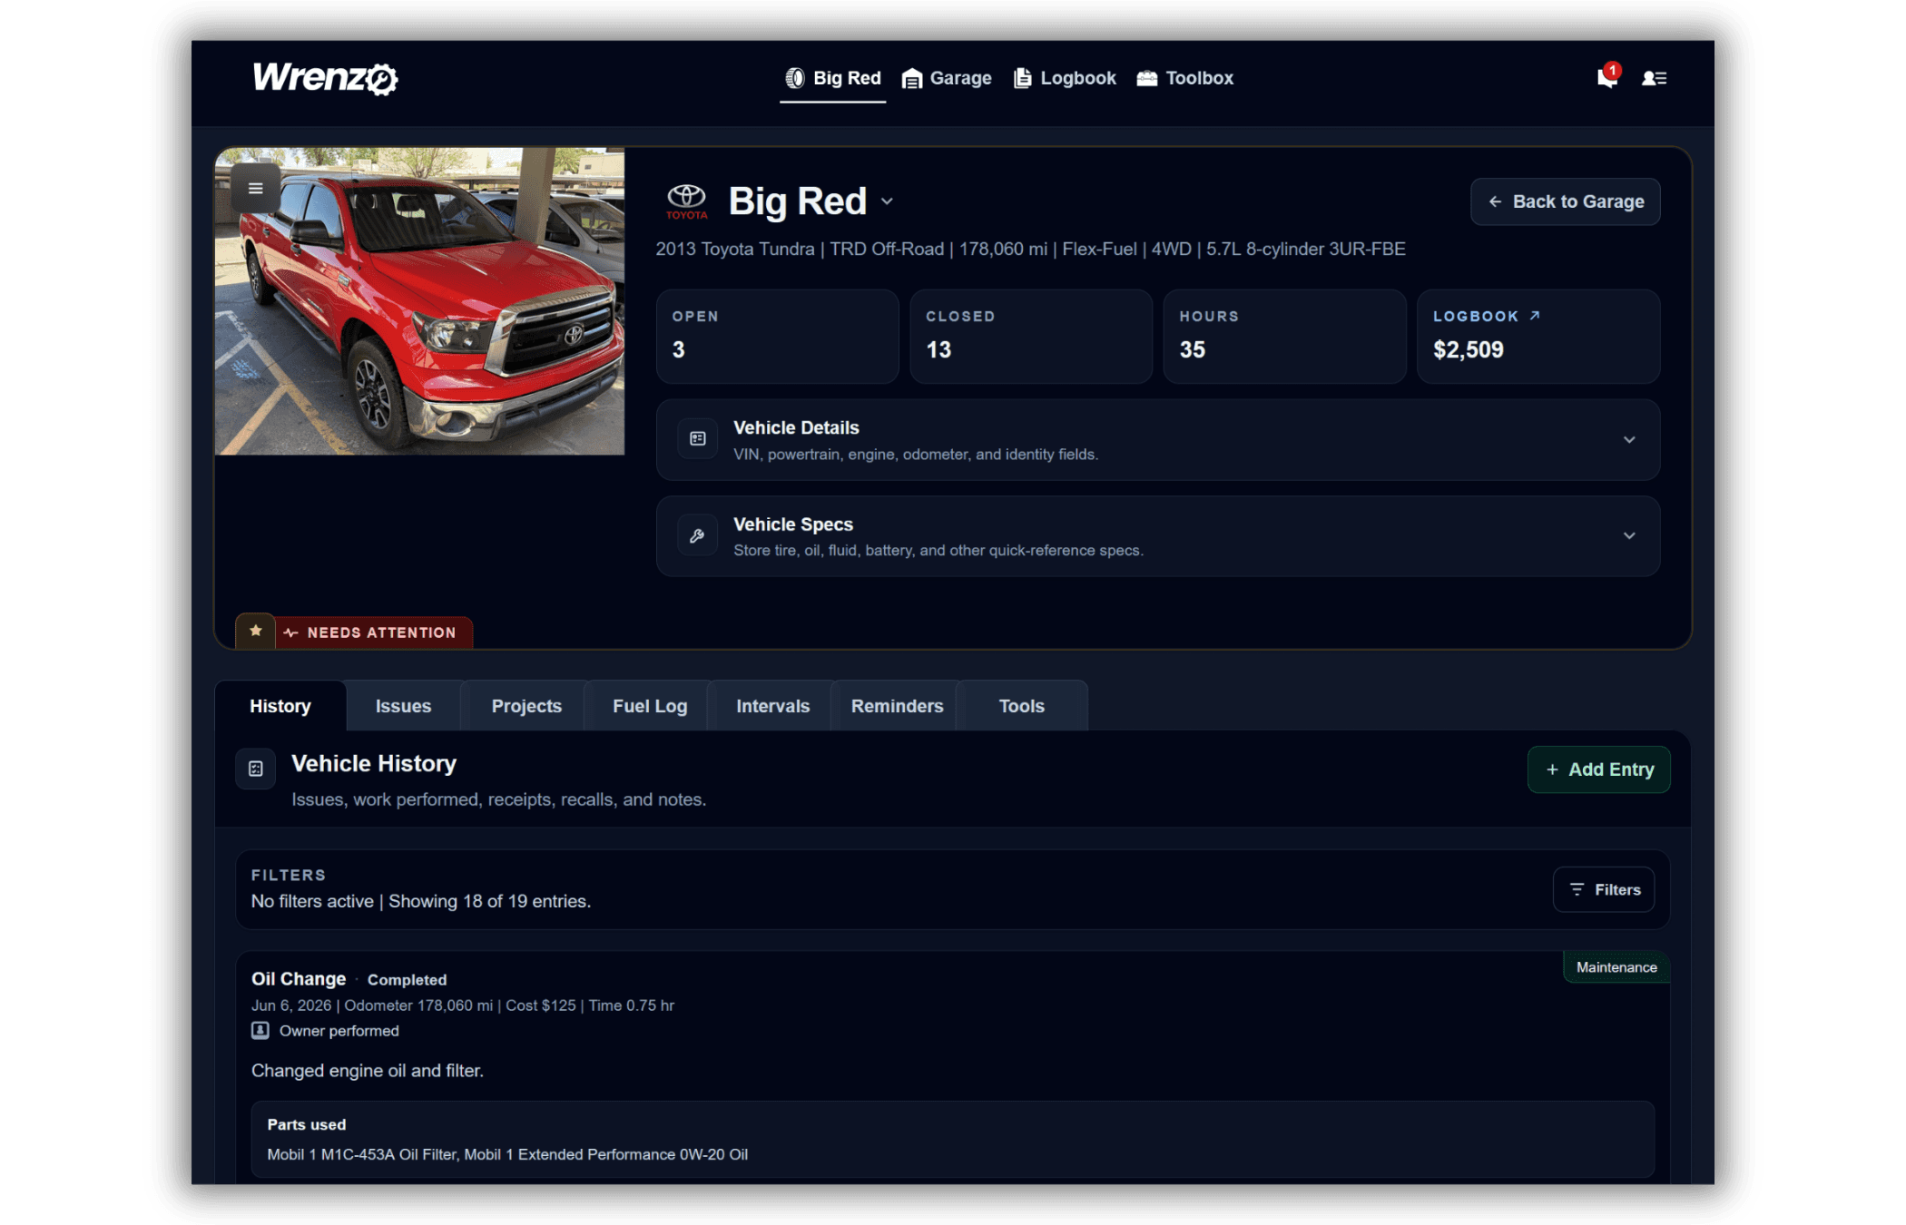Click the Open 3 stat card
The height and width of the screenshot is (1225, 1906).
tap(778, 336)
